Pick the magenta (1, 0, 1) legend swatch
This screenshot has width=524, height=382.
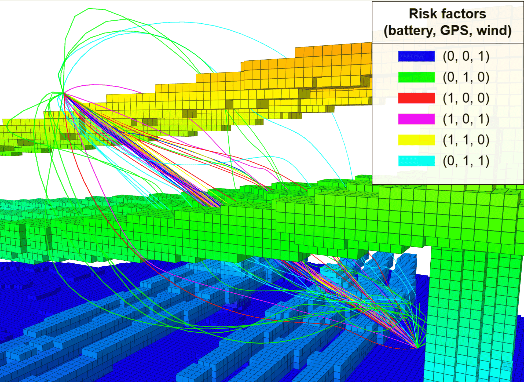click(x=416, y=119)
